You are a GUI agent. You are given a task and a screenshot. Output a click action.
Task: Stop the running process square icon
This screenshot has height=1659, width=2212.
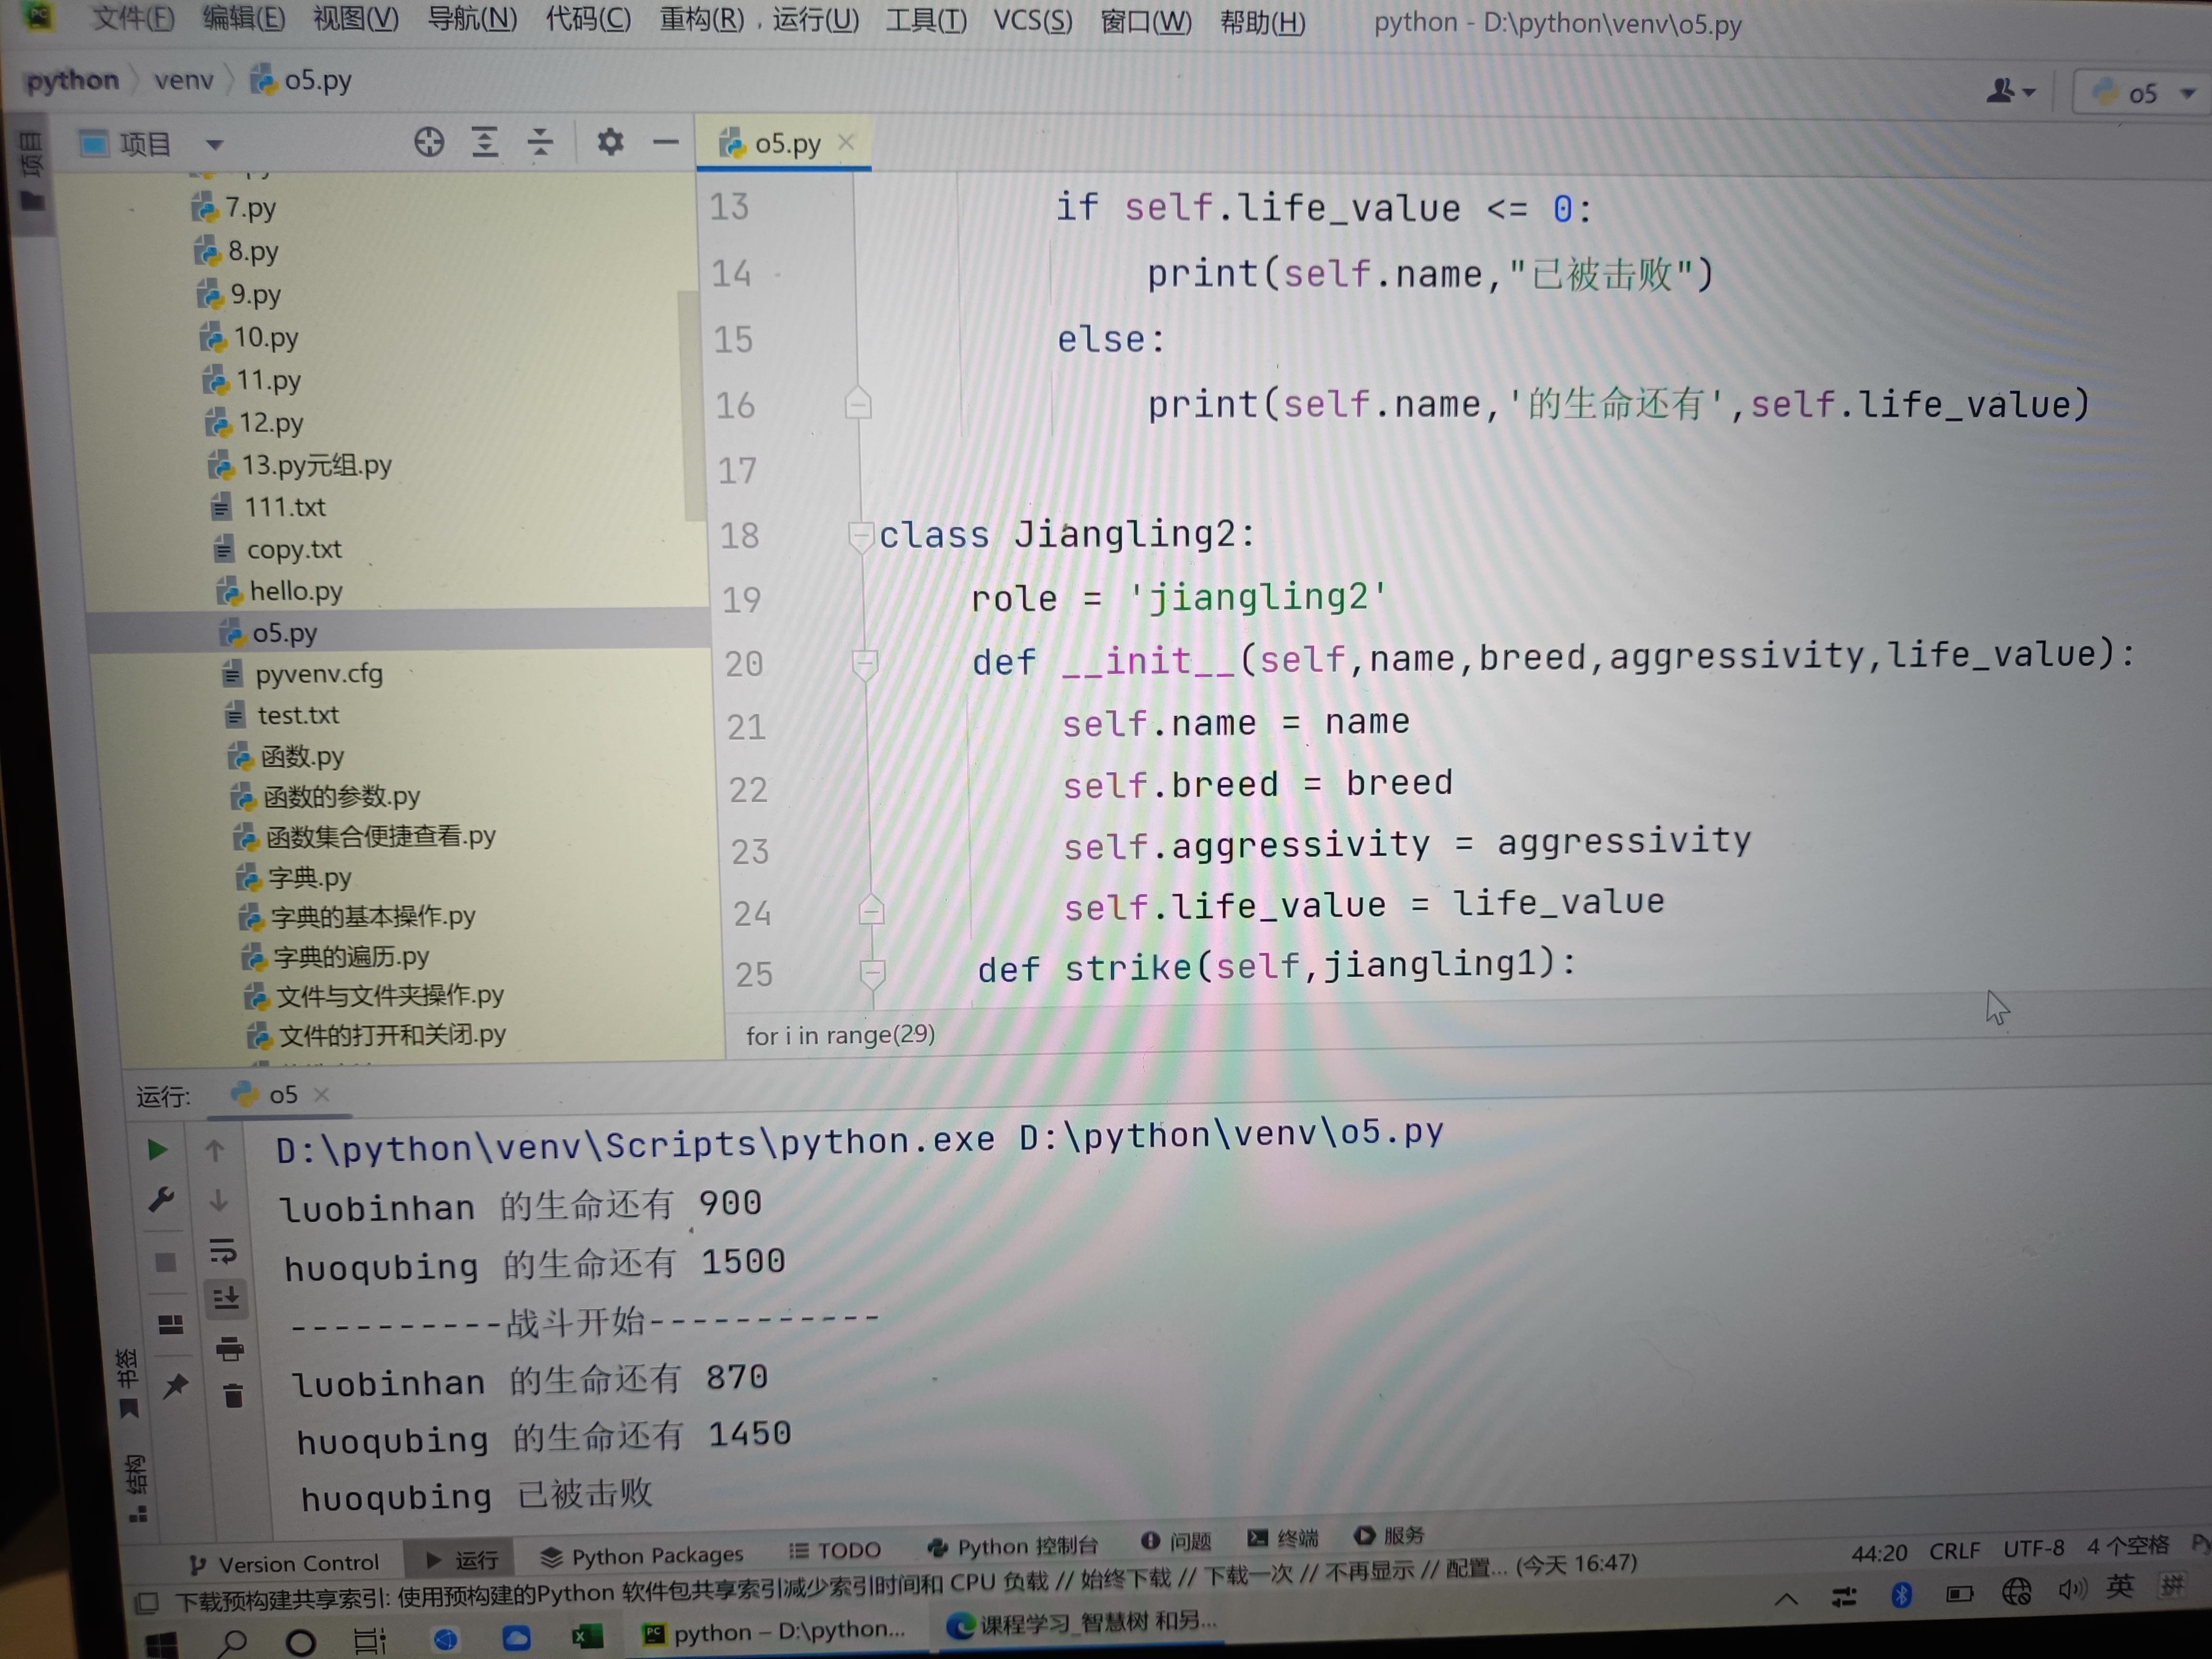click(x=166, y=1262)
